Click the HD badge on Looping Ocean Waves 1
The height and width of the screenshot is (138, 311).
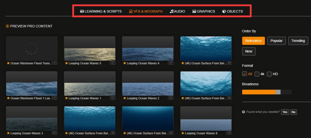(113, 98)
